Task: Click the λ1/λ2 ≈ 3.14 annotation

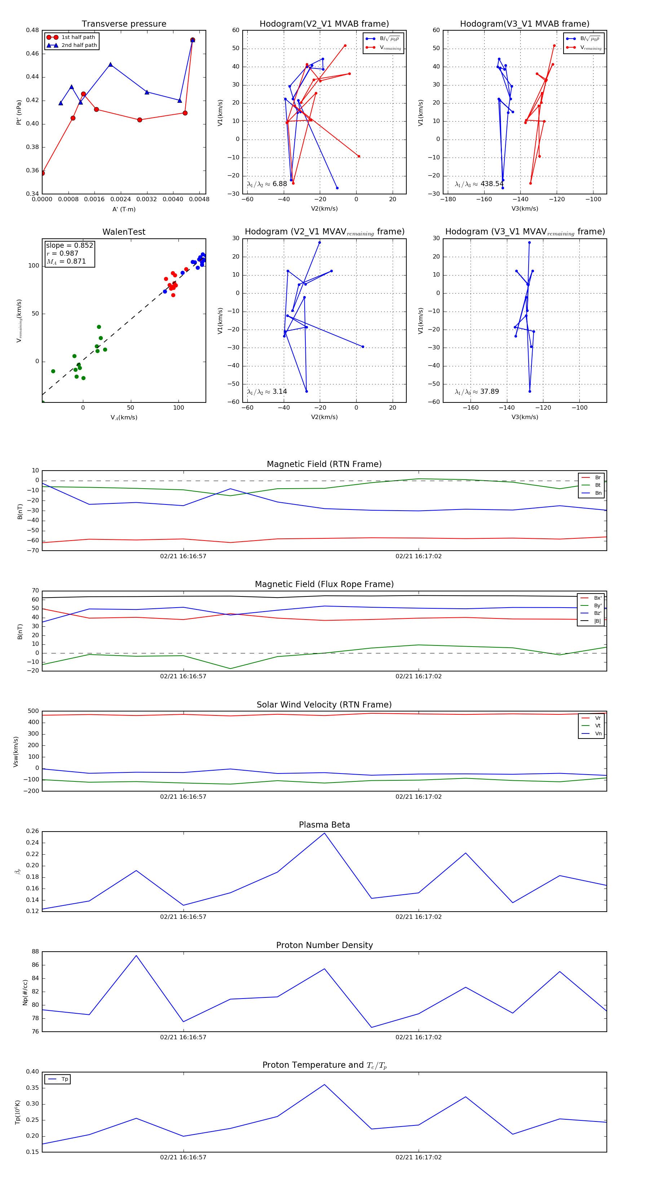Action: coord(267,392)
